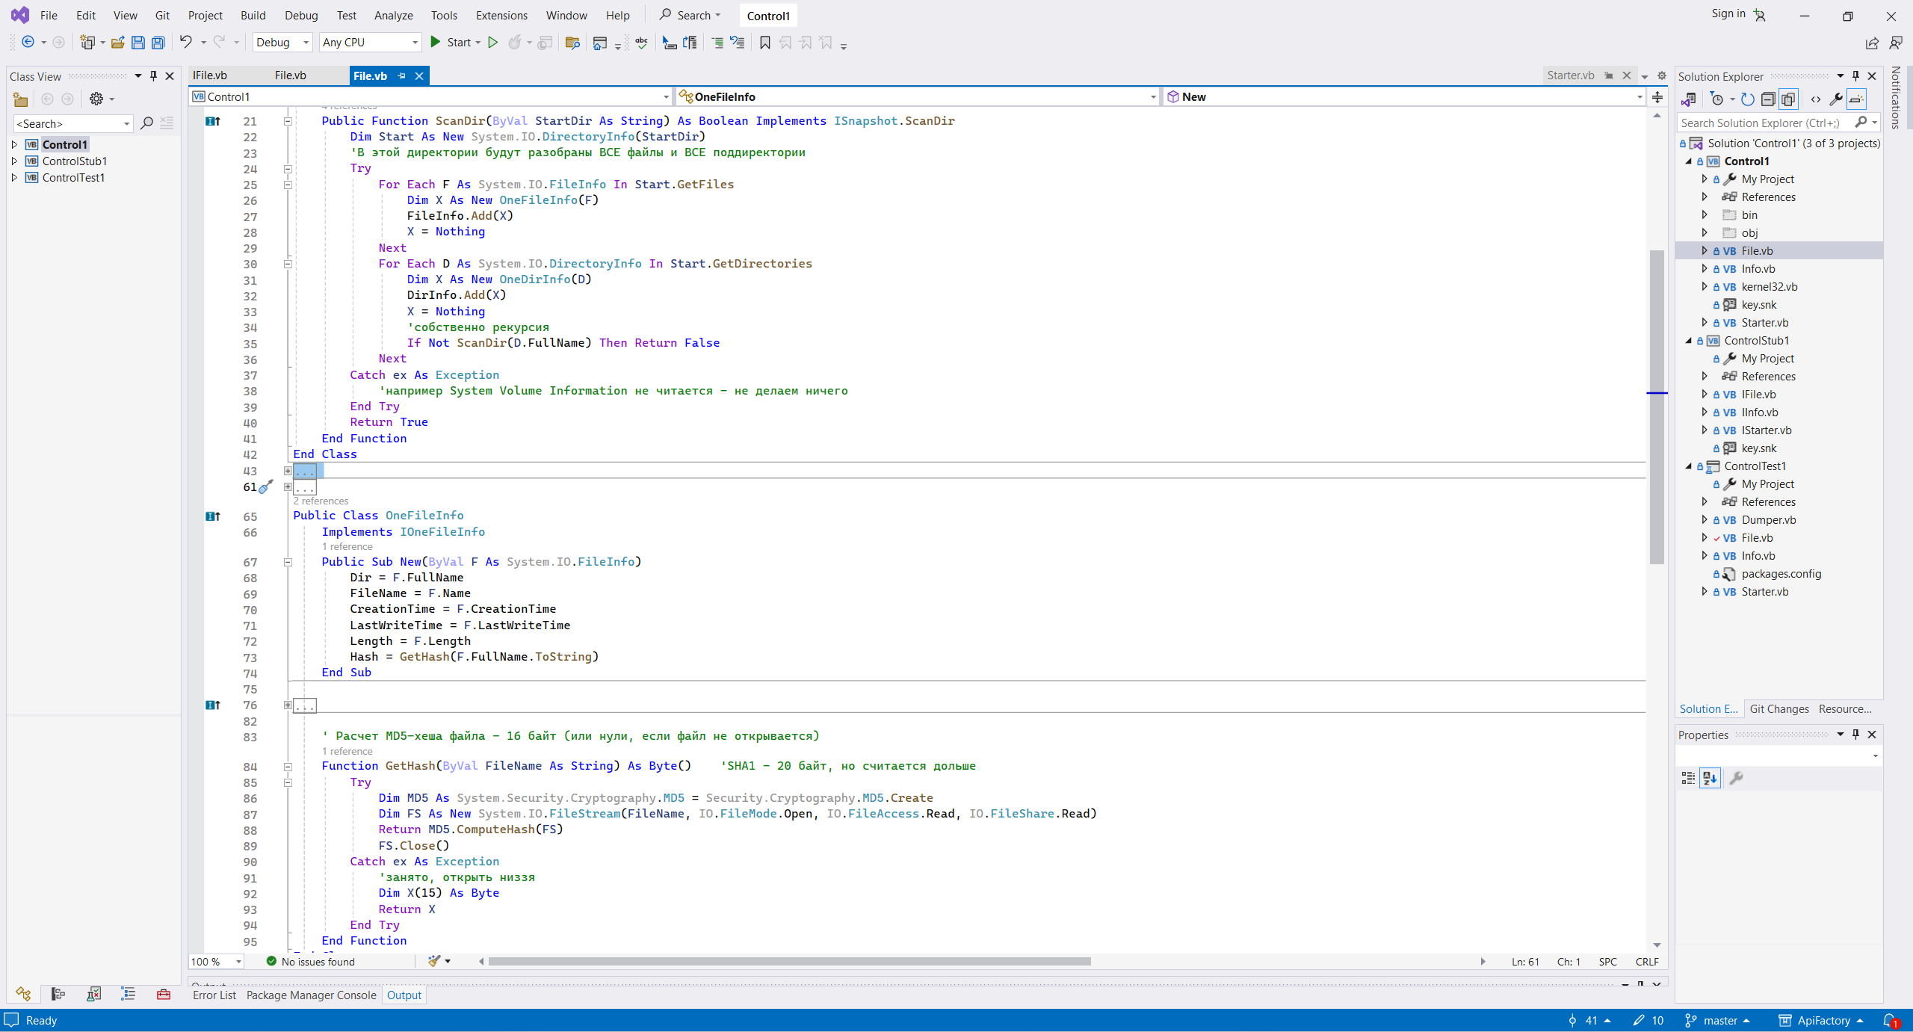The width and height of the screenshot is (1913, 1032).
Task: Click the Find in Files icon
Action: 572,43
